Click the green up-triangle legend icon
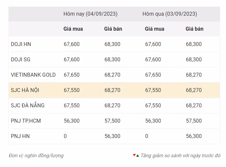 [x=137, y=156]
